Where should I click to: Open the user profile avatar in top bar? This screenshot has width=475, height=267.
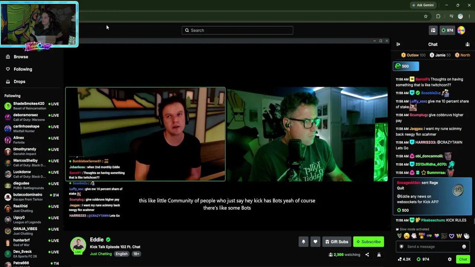tap(461, 30)
